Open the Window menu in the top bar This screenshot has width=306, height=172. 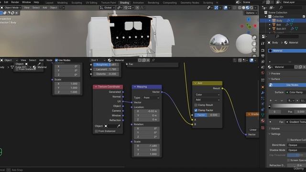[x=26, y=2]
